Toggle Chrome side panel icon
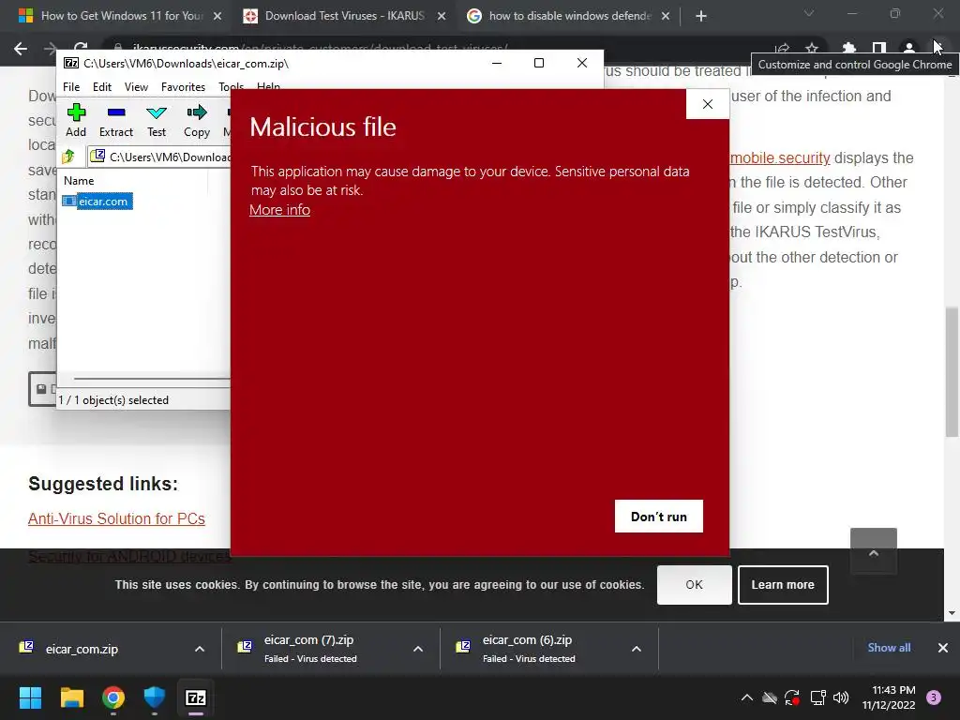The height and width of the screenshot is (720, 960). point(879,49)
